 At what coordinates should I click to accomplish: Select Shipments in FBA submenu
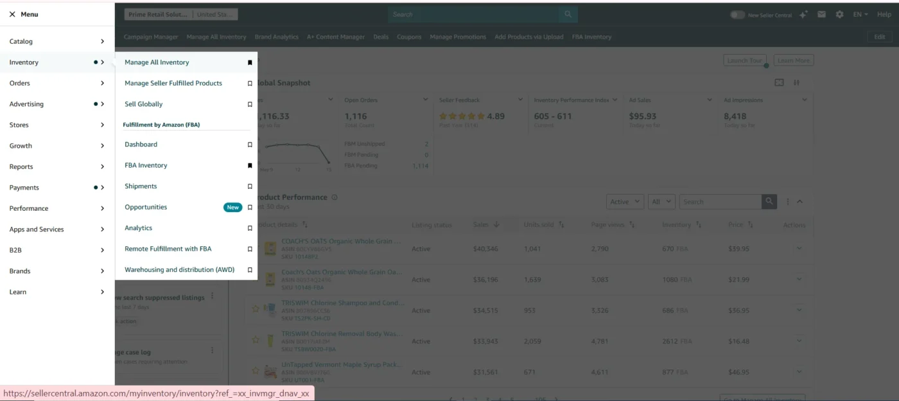141,186
